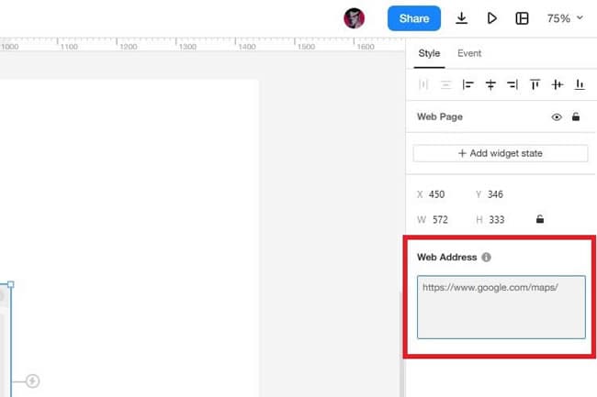Click the Web Address URL text box
Image resolution: width=597 pixels, height=397 pixels.
(x=501, y=307)
